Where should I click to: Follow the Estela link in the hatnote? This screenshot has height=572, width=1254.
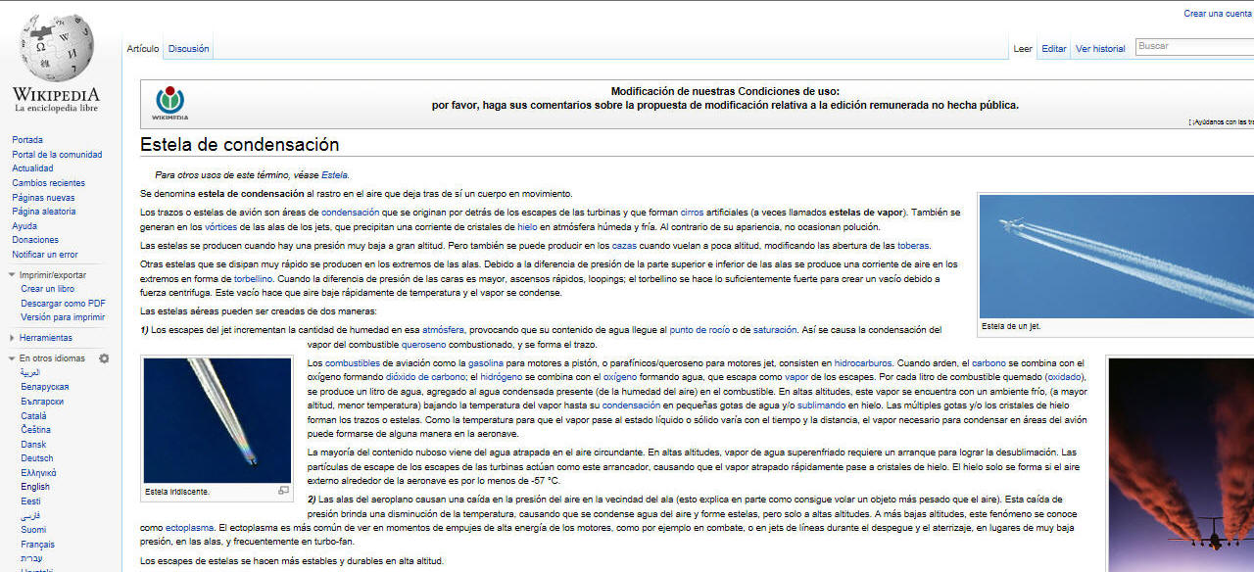[334, 175]
